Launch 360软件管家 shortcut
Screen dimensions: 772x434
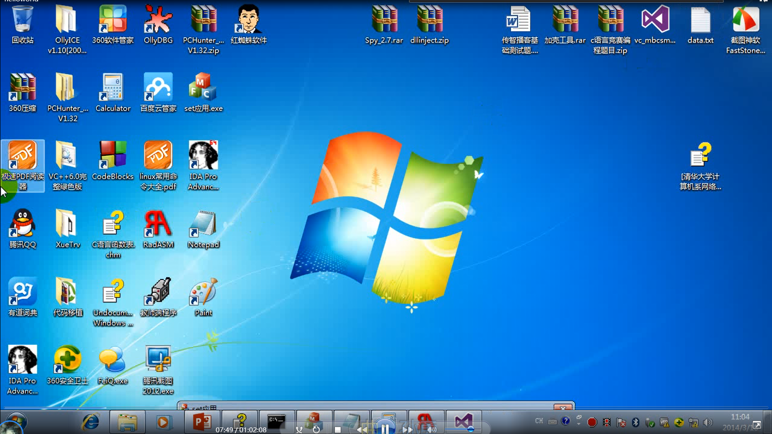click(x=113, y=25)
